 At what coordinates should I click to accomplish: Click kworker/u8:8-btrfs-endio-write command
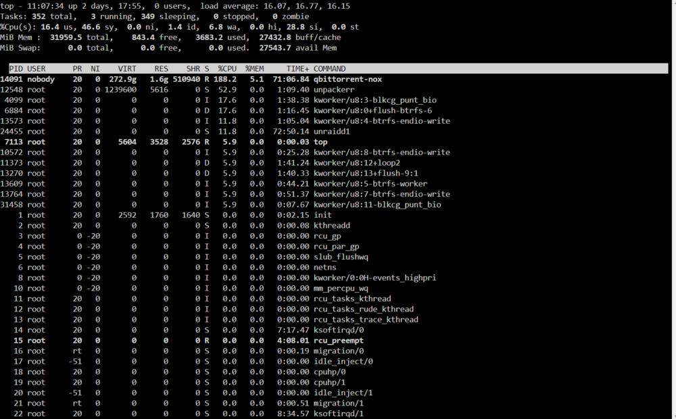[381, 152]
